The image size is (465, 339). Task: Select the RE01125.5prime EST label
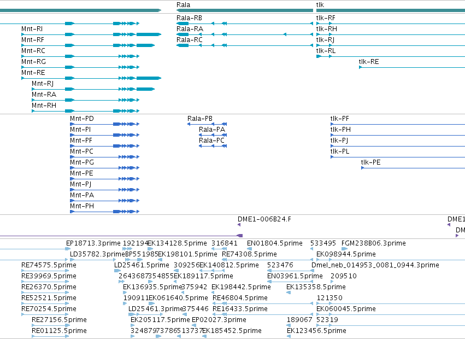pyautogui.click(x=60, y=331)
